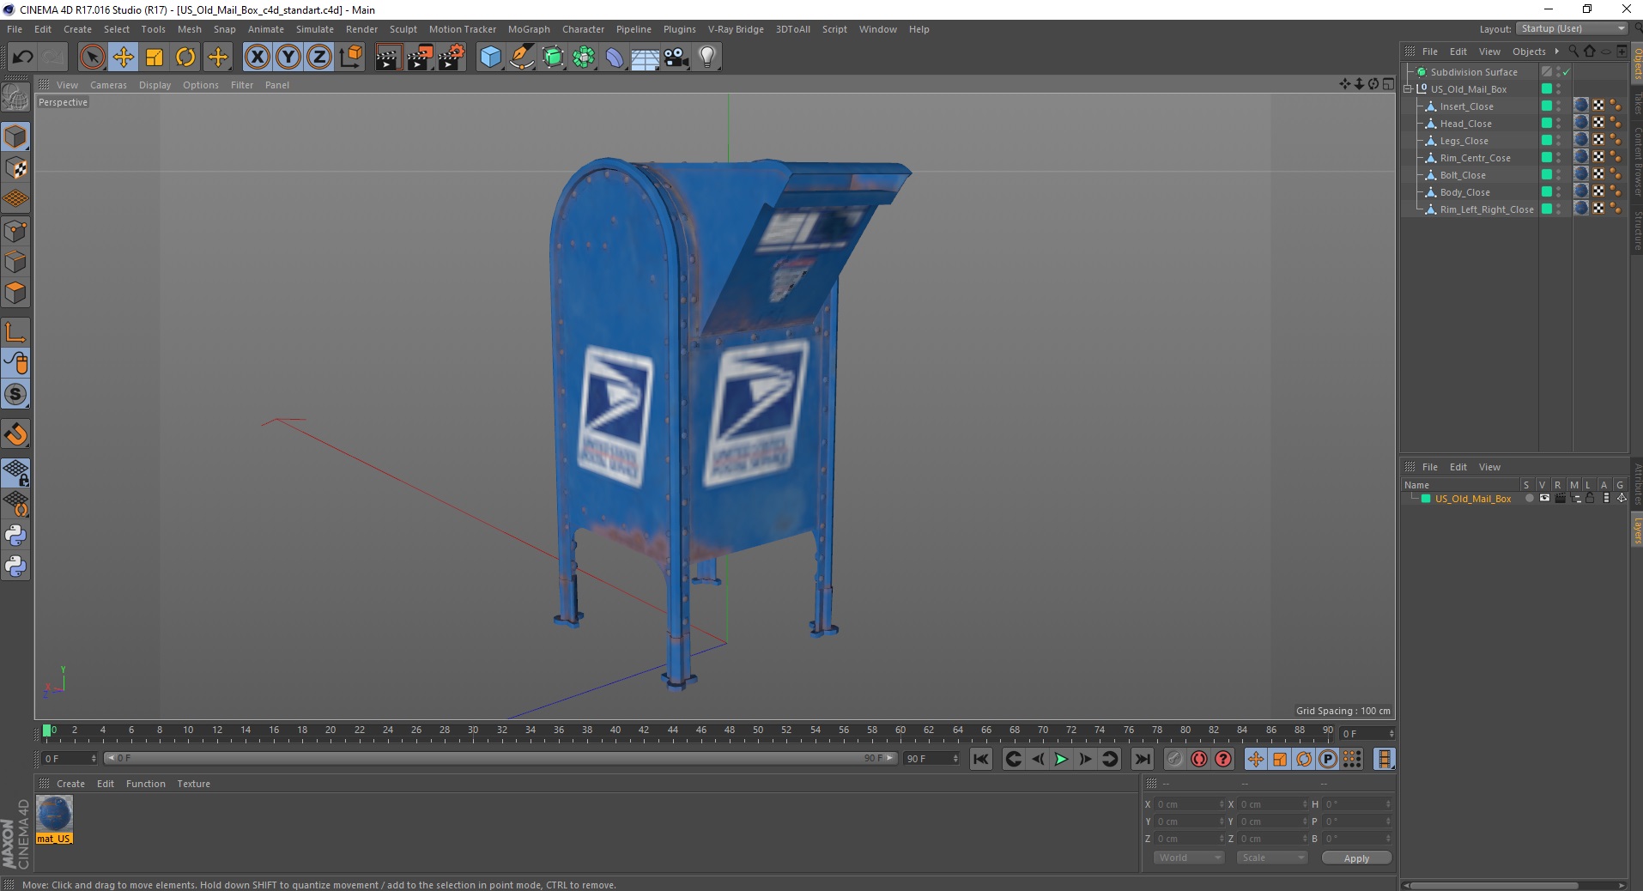Switch to Polygons mode
The height and width of the screenshot is (891, 1643).
15,293
